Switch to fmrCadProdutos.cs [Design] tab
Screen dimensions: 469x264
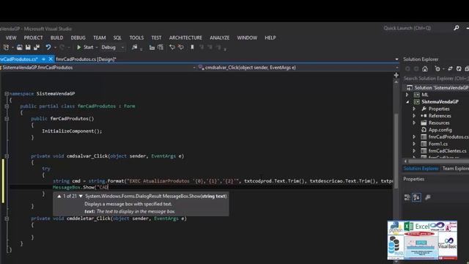[x=86, y=59]
